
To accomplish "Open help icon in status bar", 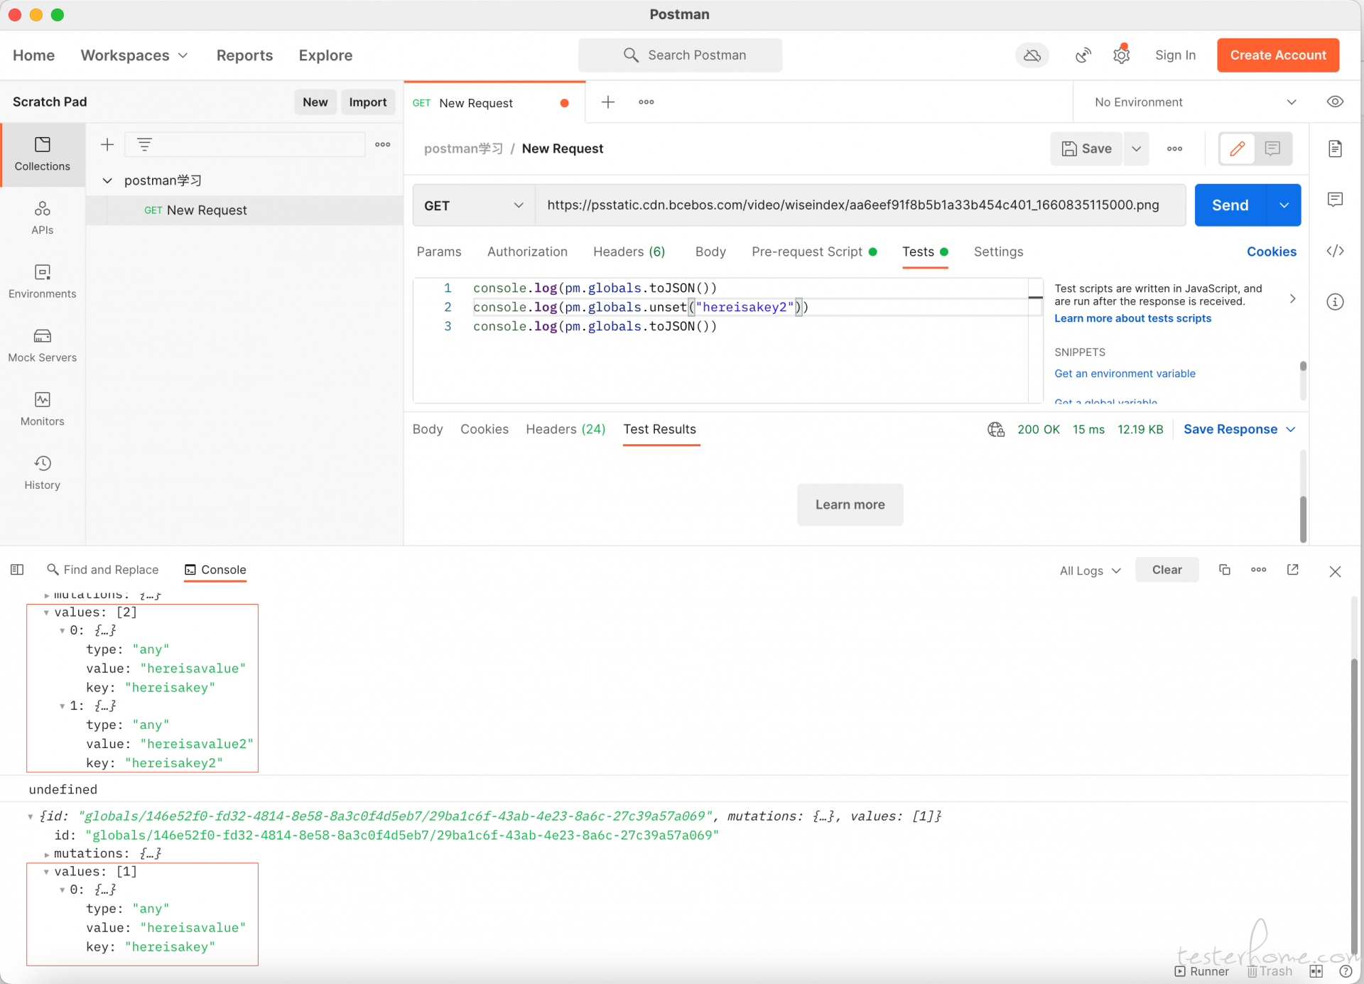I will [x=1346, y=971].
